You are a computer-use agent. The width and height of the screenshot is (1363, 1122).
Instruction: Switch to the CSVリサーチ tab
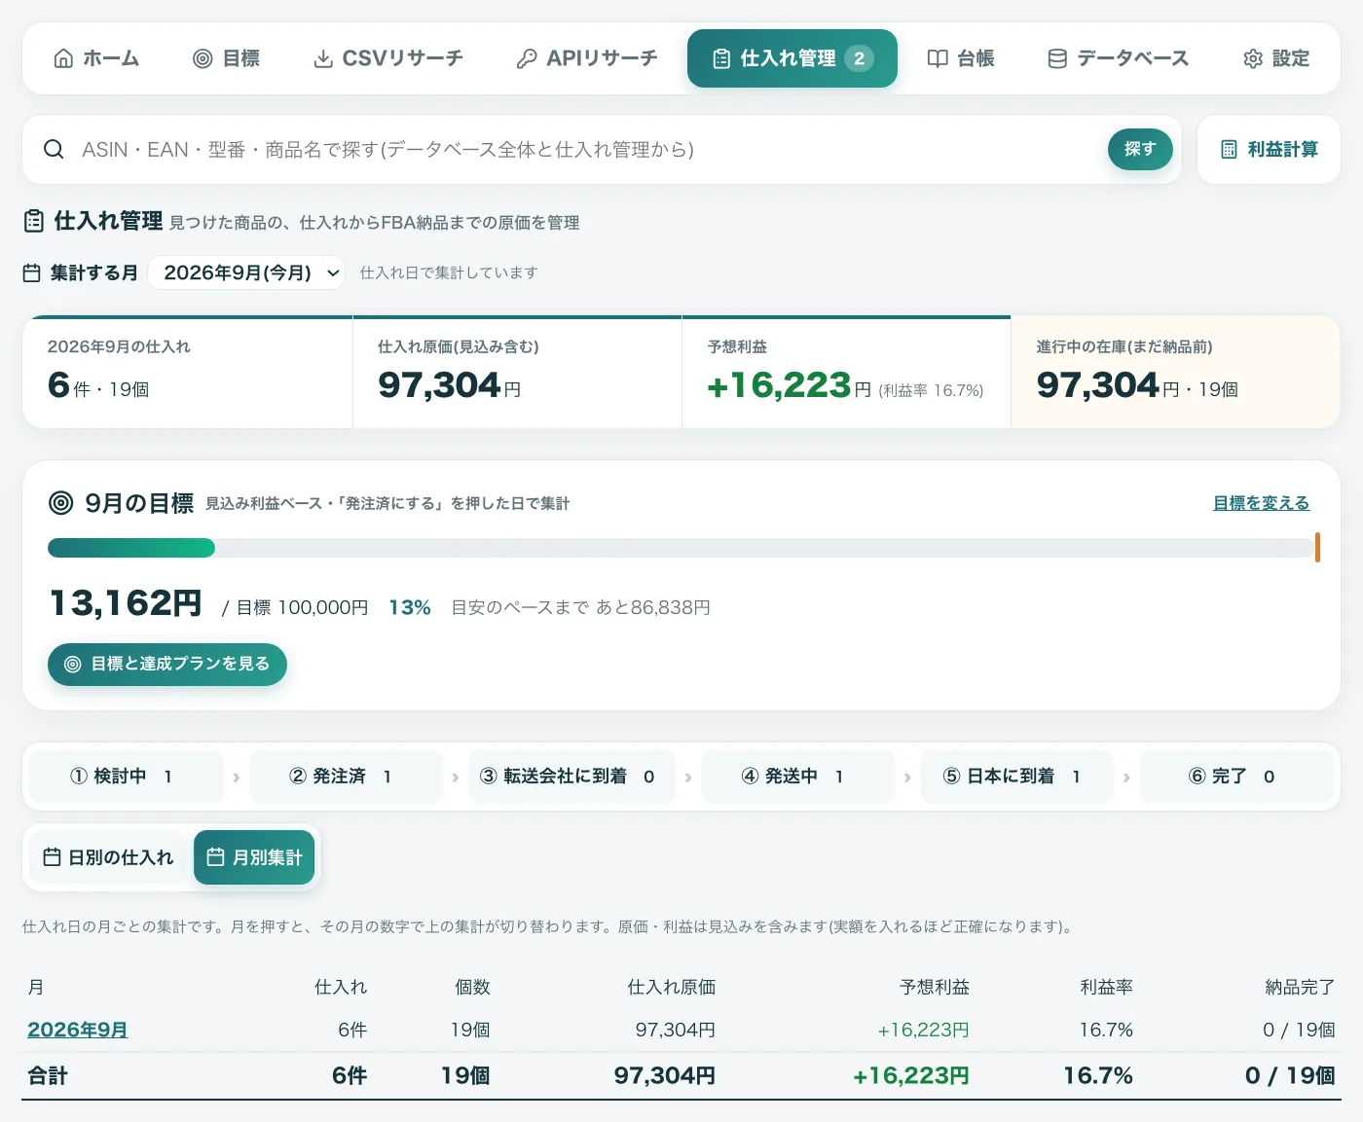pos(387,58)
